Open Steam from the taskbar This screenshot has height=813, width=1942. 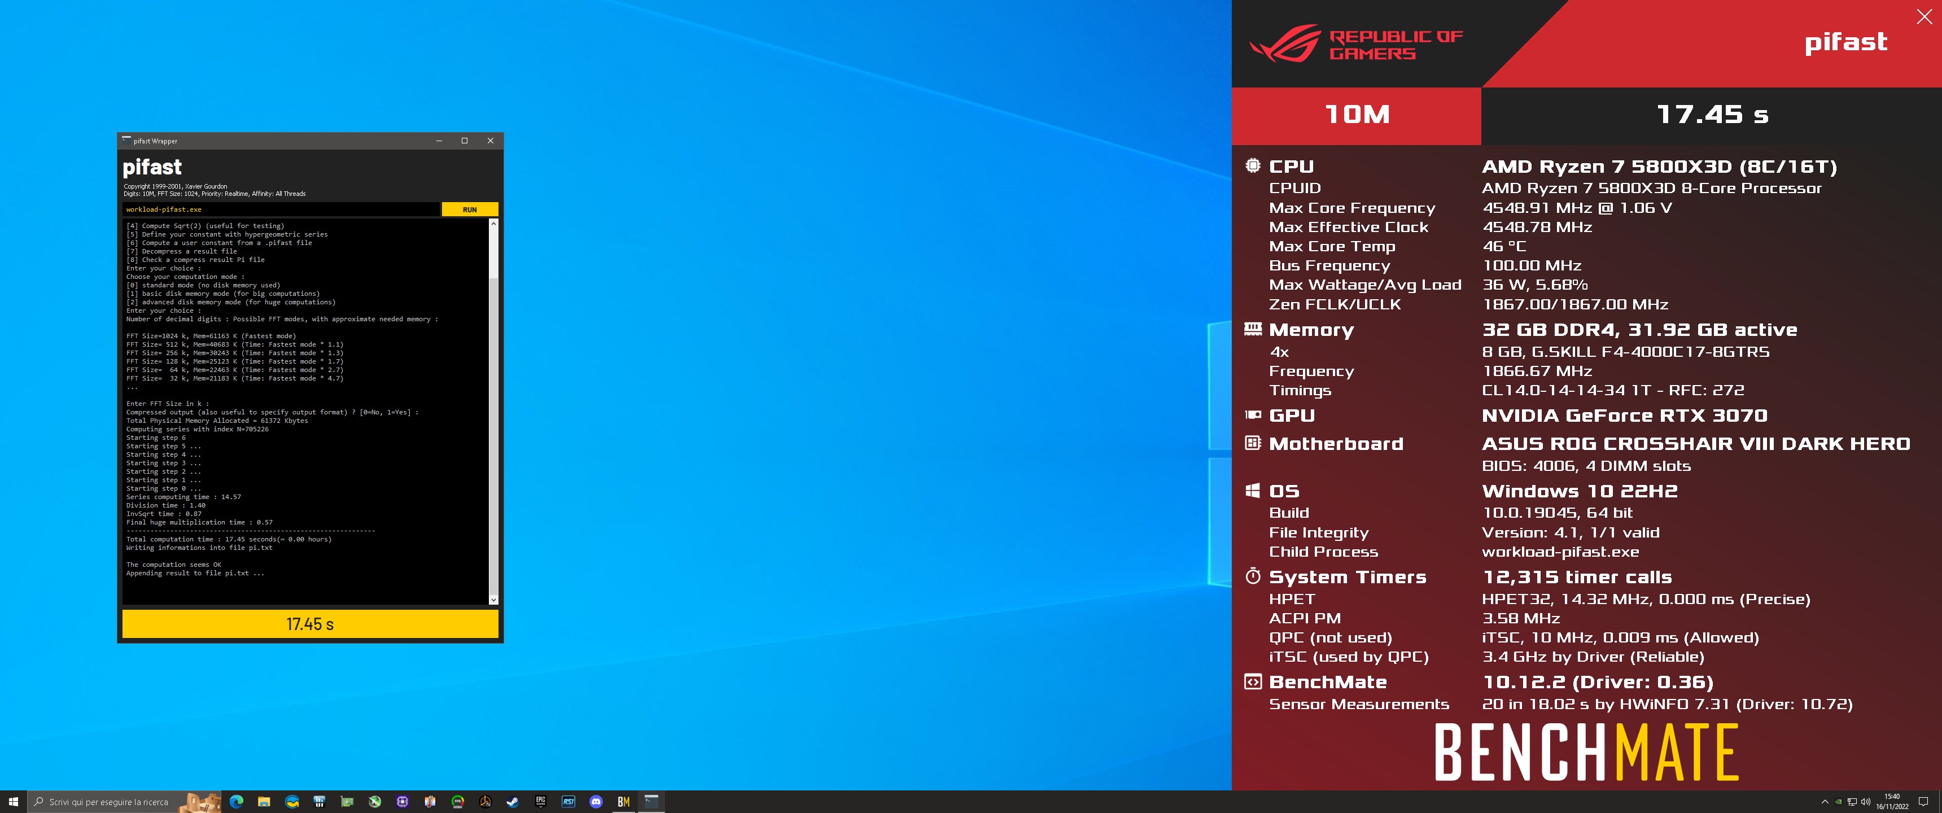[x=513, y=802]
